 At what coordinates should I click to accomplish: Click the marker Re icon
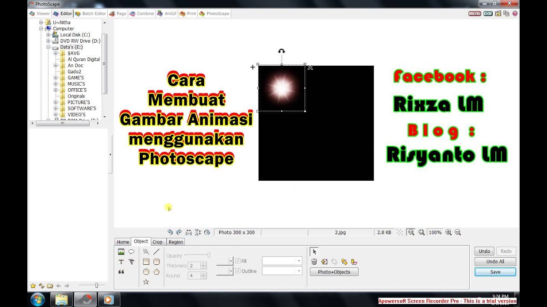[354, 262]
